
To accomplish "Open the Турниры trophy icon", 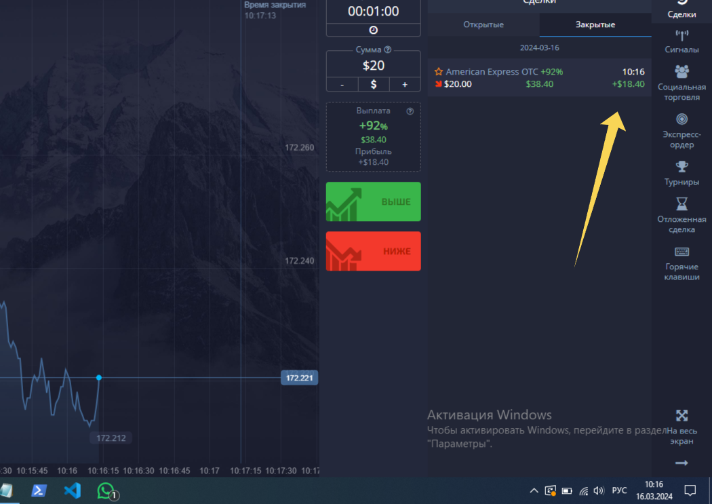I will [681, 173].
